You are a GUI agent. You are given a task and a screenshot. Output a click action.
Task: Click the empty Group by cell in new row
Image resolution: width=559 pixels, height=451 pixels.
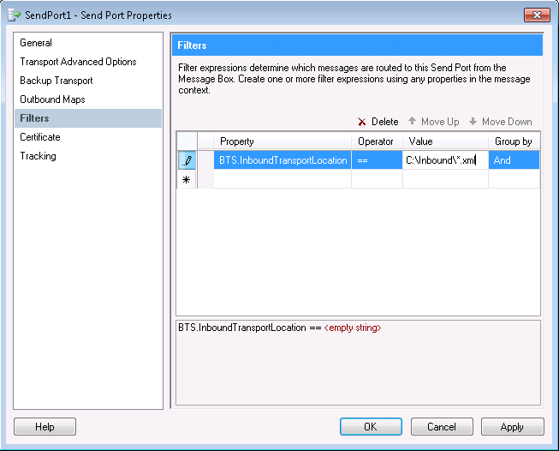(514, 179)
